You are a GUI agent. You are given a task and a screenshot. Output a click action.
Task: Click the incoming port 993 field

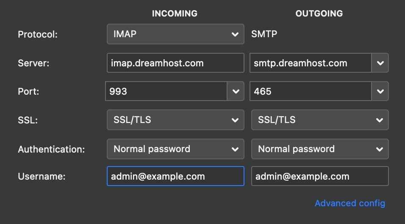[166, 91]
